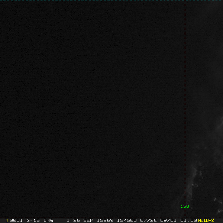Click the 154500 time stamp
Image resolution: width=223 pixels, height=223 pixels.
click(126, 220)
